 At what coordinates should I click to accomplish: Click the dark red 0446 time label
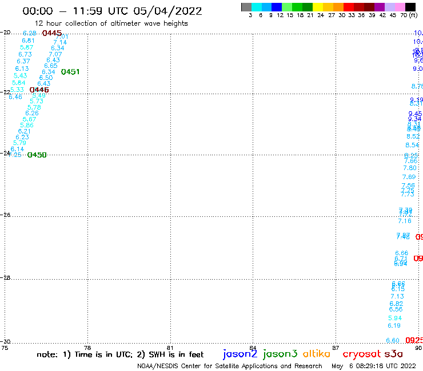(x=39, y=90)
